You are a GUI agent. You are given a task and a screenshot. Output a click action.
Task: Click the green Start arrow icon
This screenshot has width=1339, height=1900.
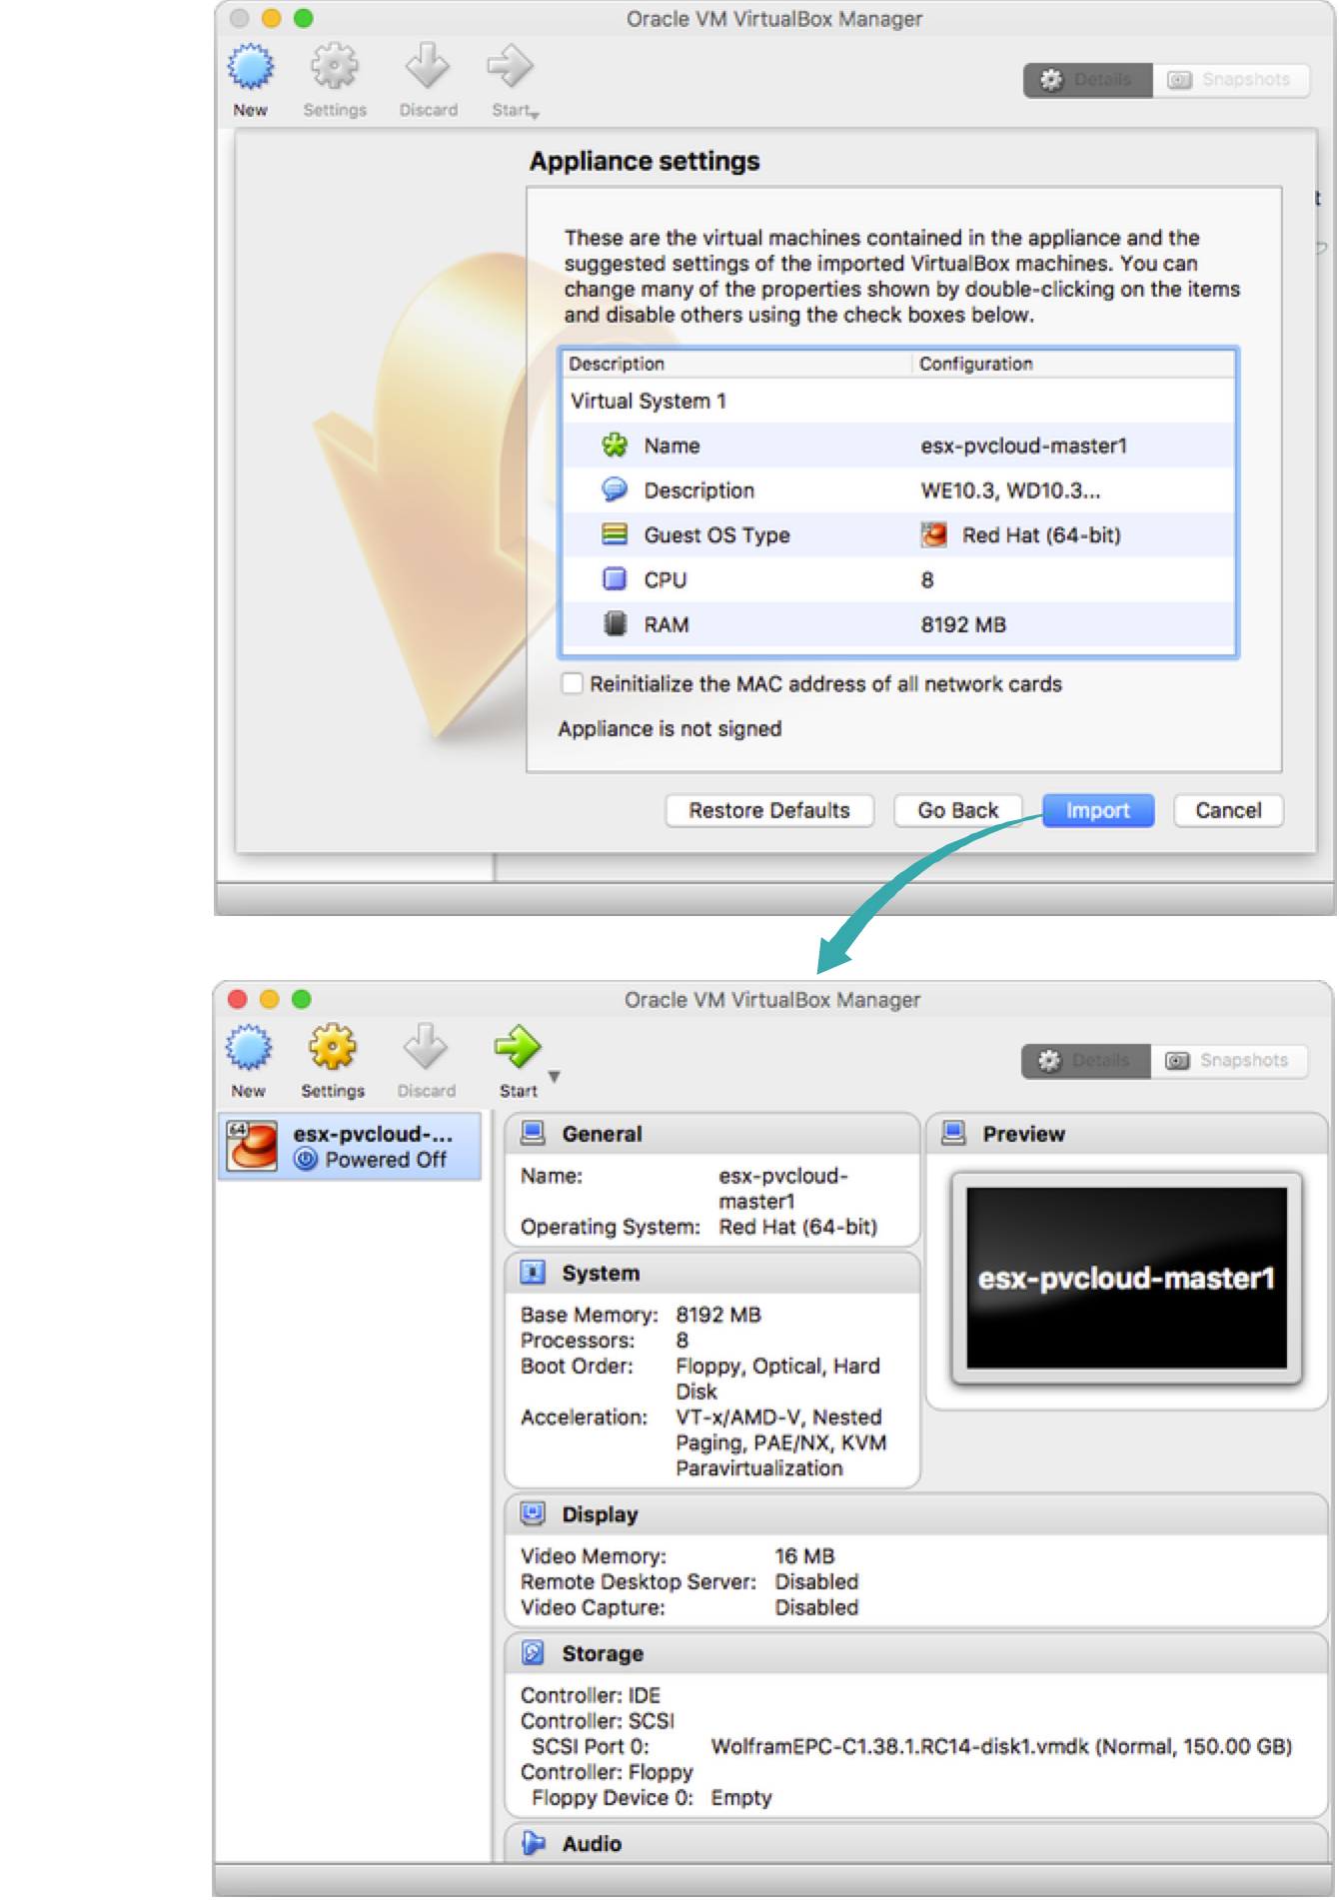click(x=518, y=1047)
